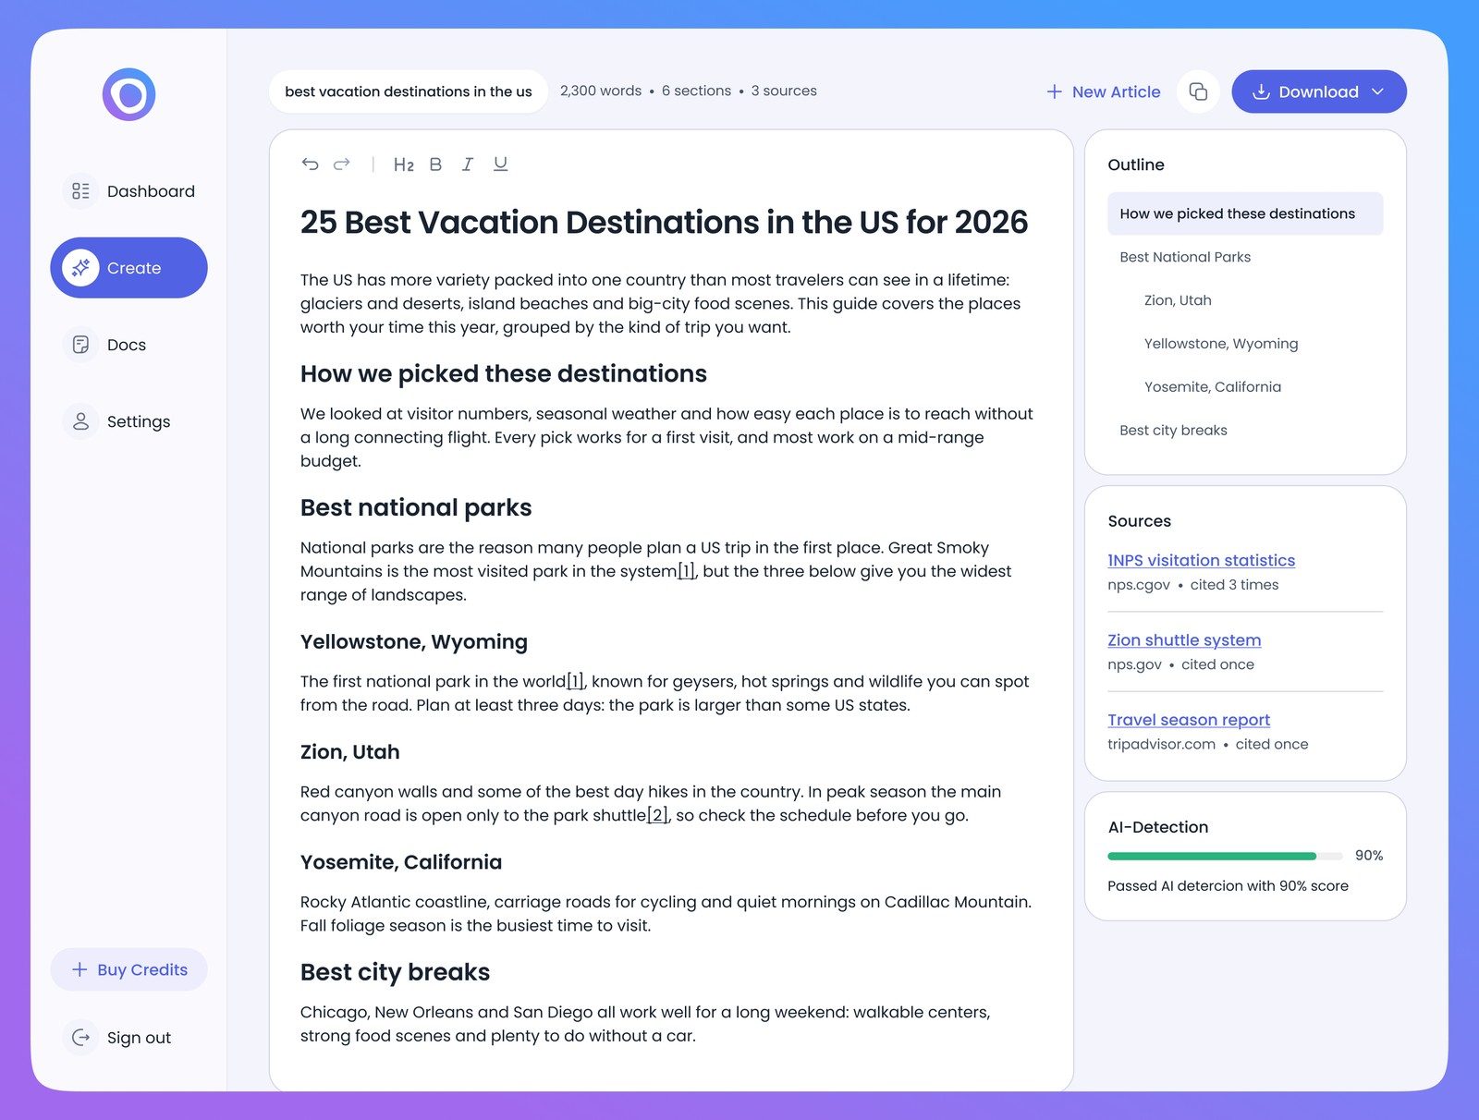The image size is (1479, 1120).
Task: Click the Buy Credits button
Action: 128,969
